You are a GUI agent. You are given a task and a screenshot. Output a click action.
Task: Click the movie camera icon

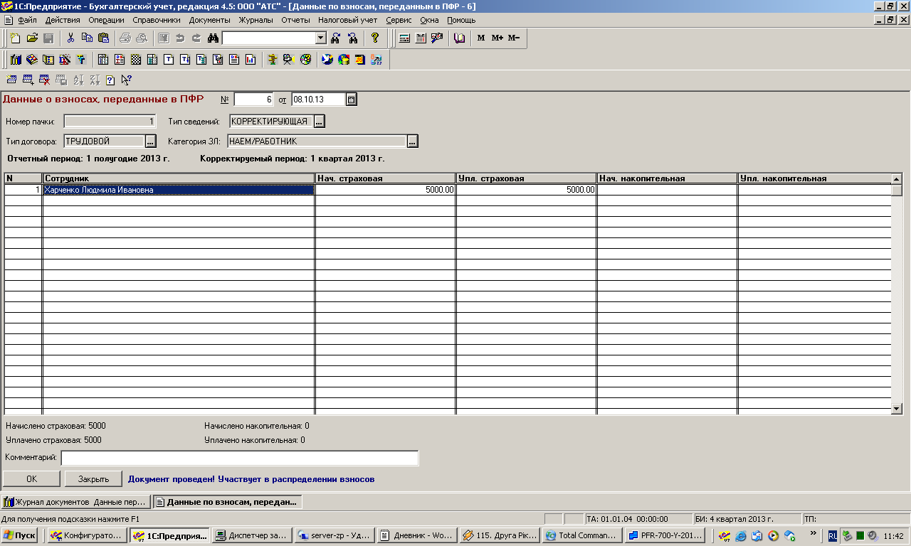288,60
